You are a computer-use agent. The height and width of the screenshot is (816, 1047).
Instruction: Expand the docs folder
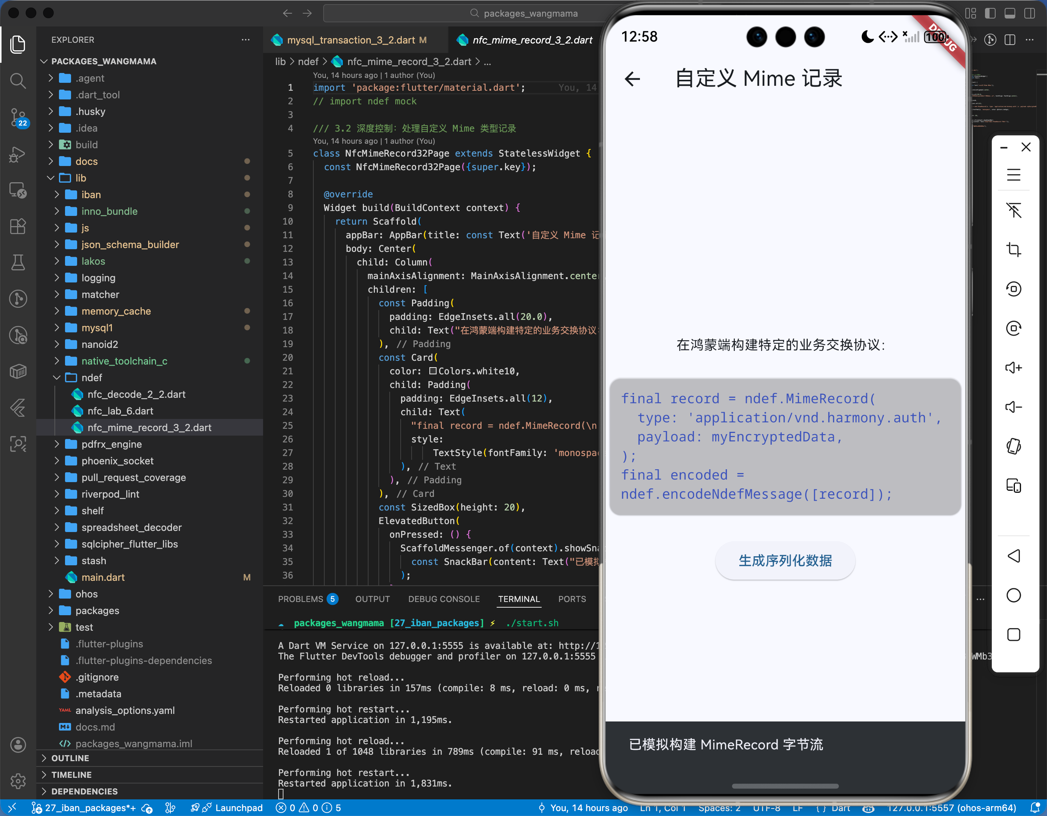tap(86, 161)
